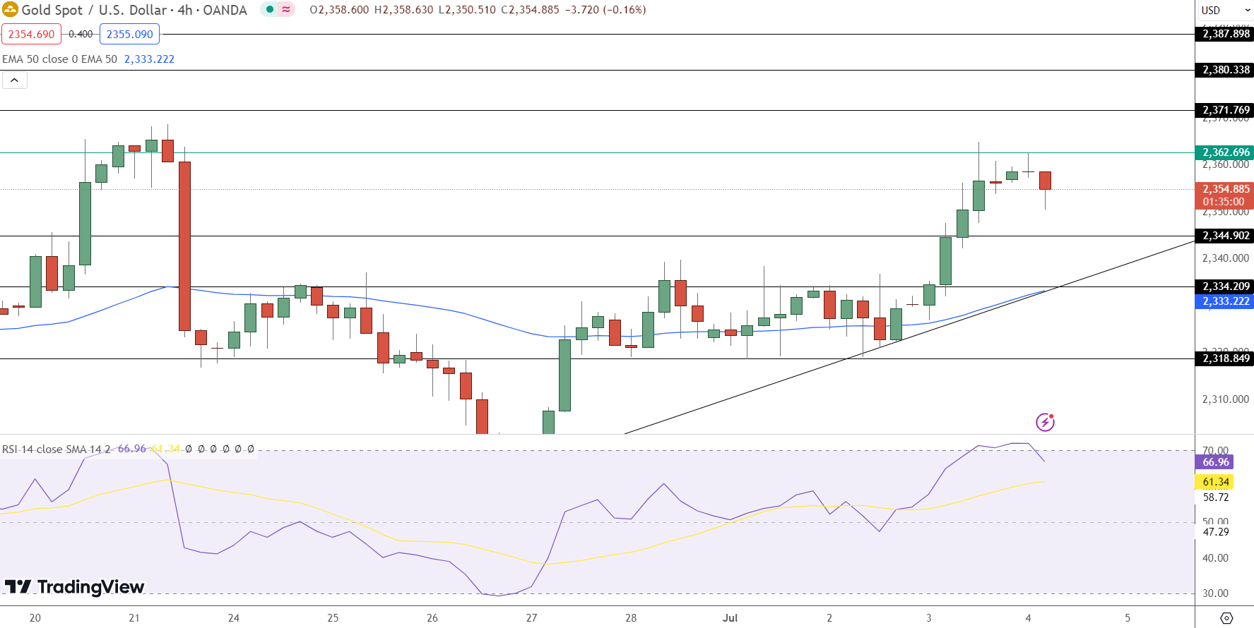Click the yellow SMA value 61.34 axis label
The image size is (1254, 628).
click(x=1215, y=482)
